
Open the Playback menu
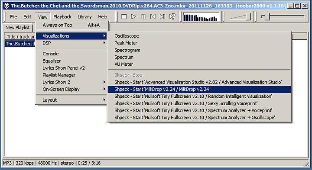(62, 17)
